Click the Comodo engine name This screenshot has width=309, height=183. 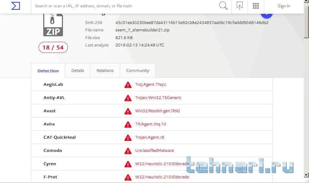click(x=52, y=150)
